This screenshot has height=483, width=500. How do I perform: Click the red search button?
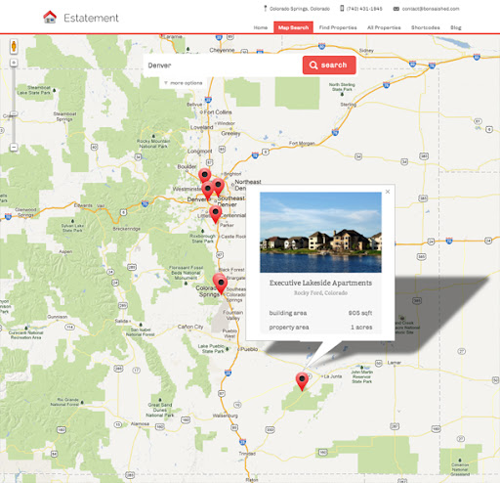click(x=329, y=66)
